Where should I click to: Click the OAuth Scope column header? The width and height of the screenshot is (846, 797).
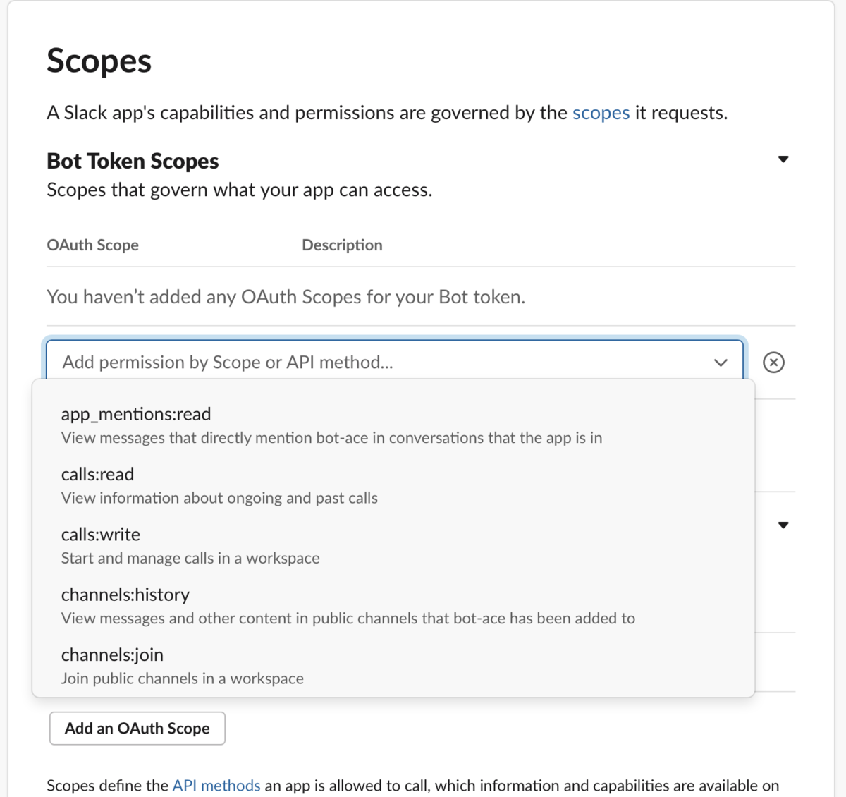click(92, 245)
